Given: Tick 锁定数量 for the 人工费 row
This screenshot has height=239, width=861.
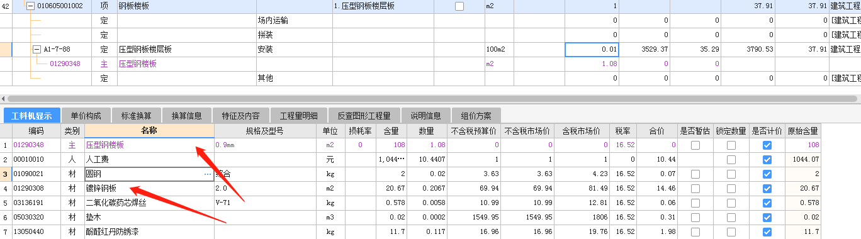Looking at the screenshot, I should (x=731, y=160).
